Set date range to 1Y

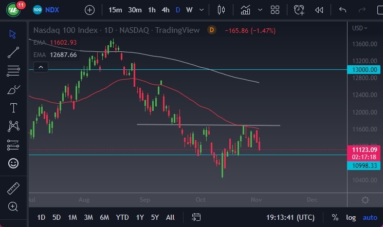tap(140, 217)
